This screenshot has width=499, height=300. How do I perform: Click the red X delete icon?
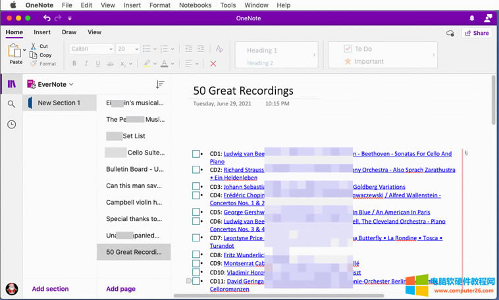(213, 64)
